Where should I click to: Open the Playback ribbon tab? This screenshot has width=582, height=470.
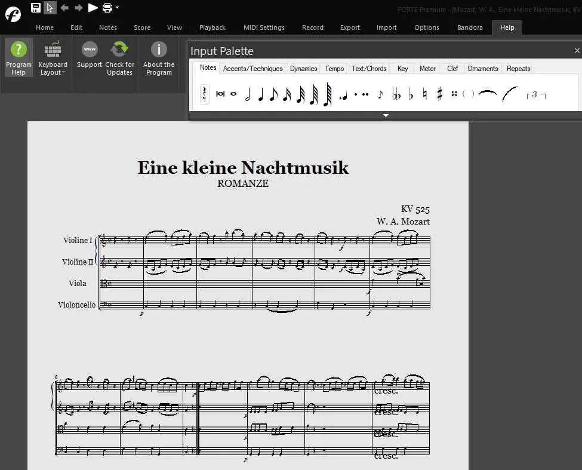212,27
